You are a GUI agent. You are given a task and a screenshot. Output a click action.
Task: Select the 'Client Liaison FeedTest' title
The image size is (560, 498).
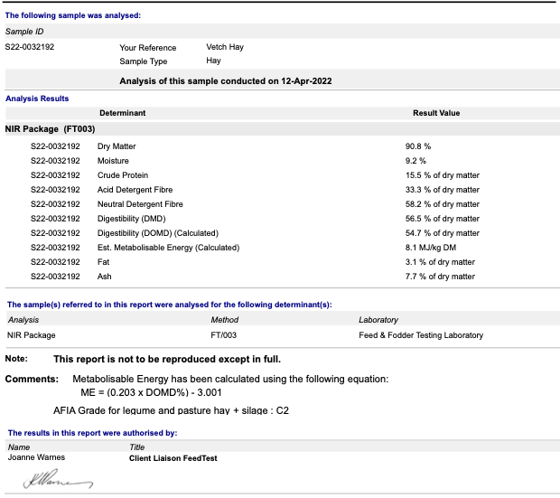click(173, 458)
